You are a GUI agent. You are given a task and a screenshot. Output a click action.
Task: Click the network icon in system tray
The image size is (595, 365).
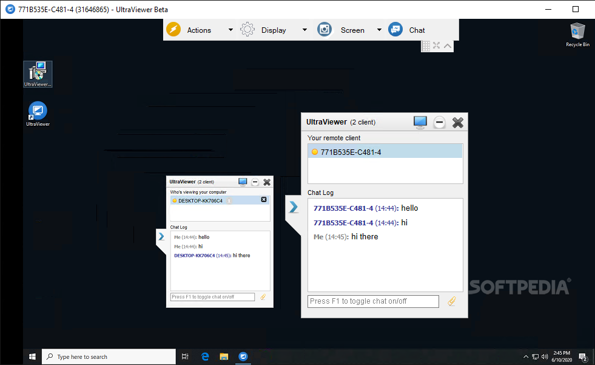point(535,356)
